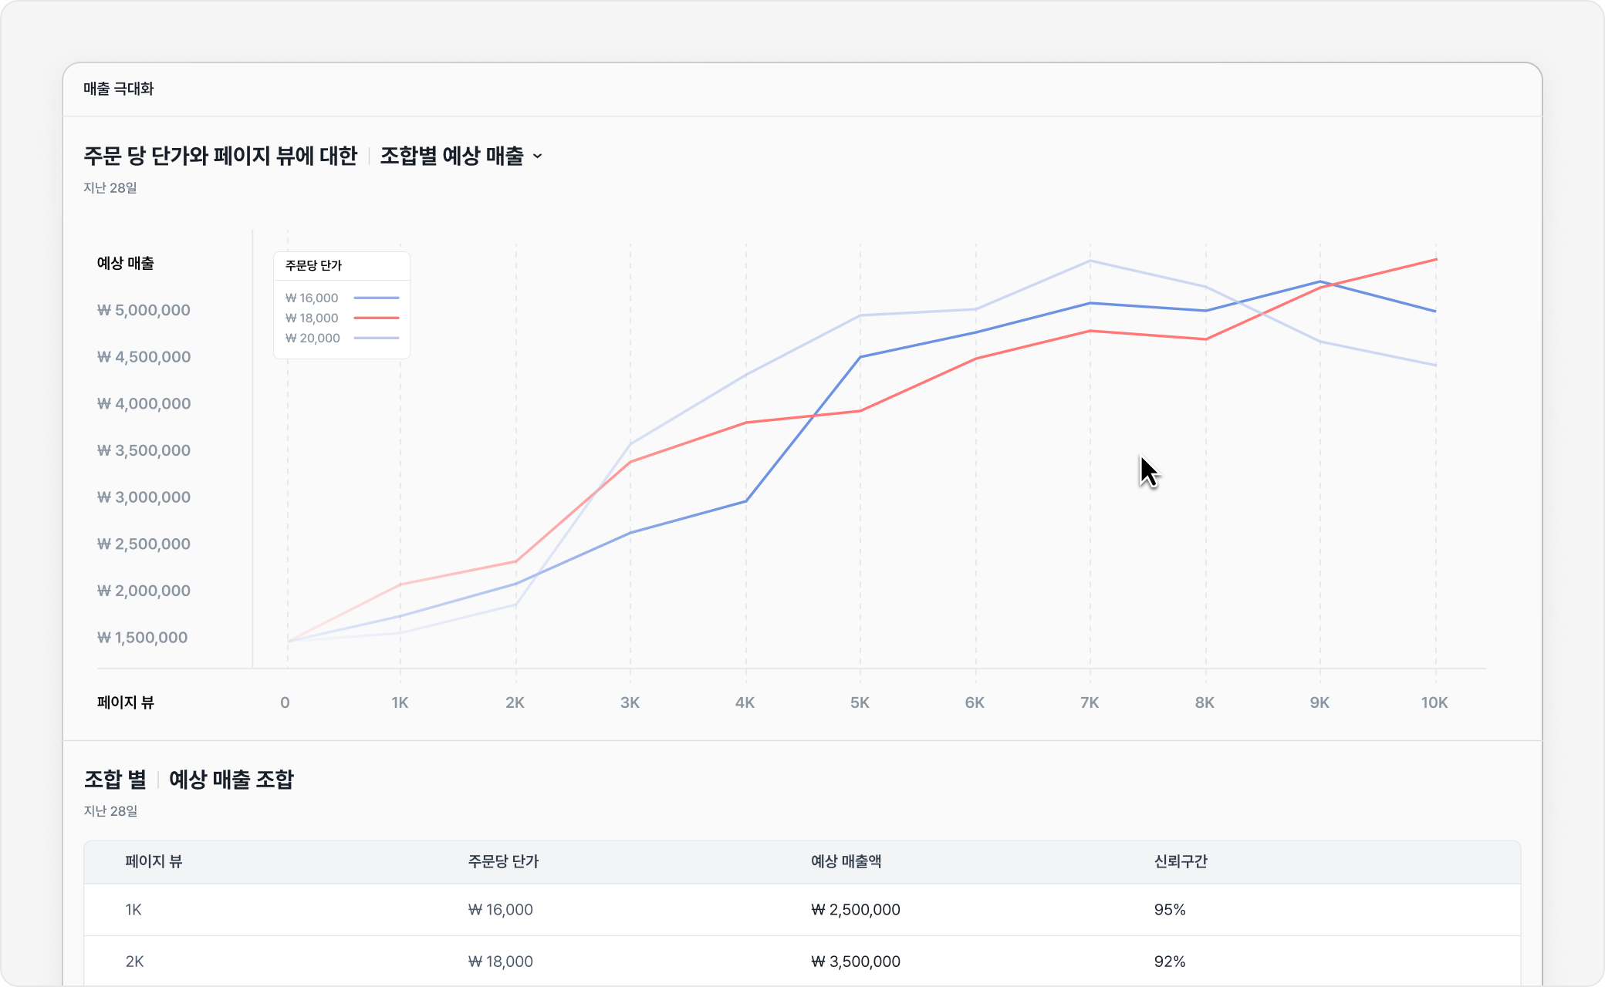Select the 2K cell in the table
The width and height of the screenshot is (1605, 987).
pos(134,962)
